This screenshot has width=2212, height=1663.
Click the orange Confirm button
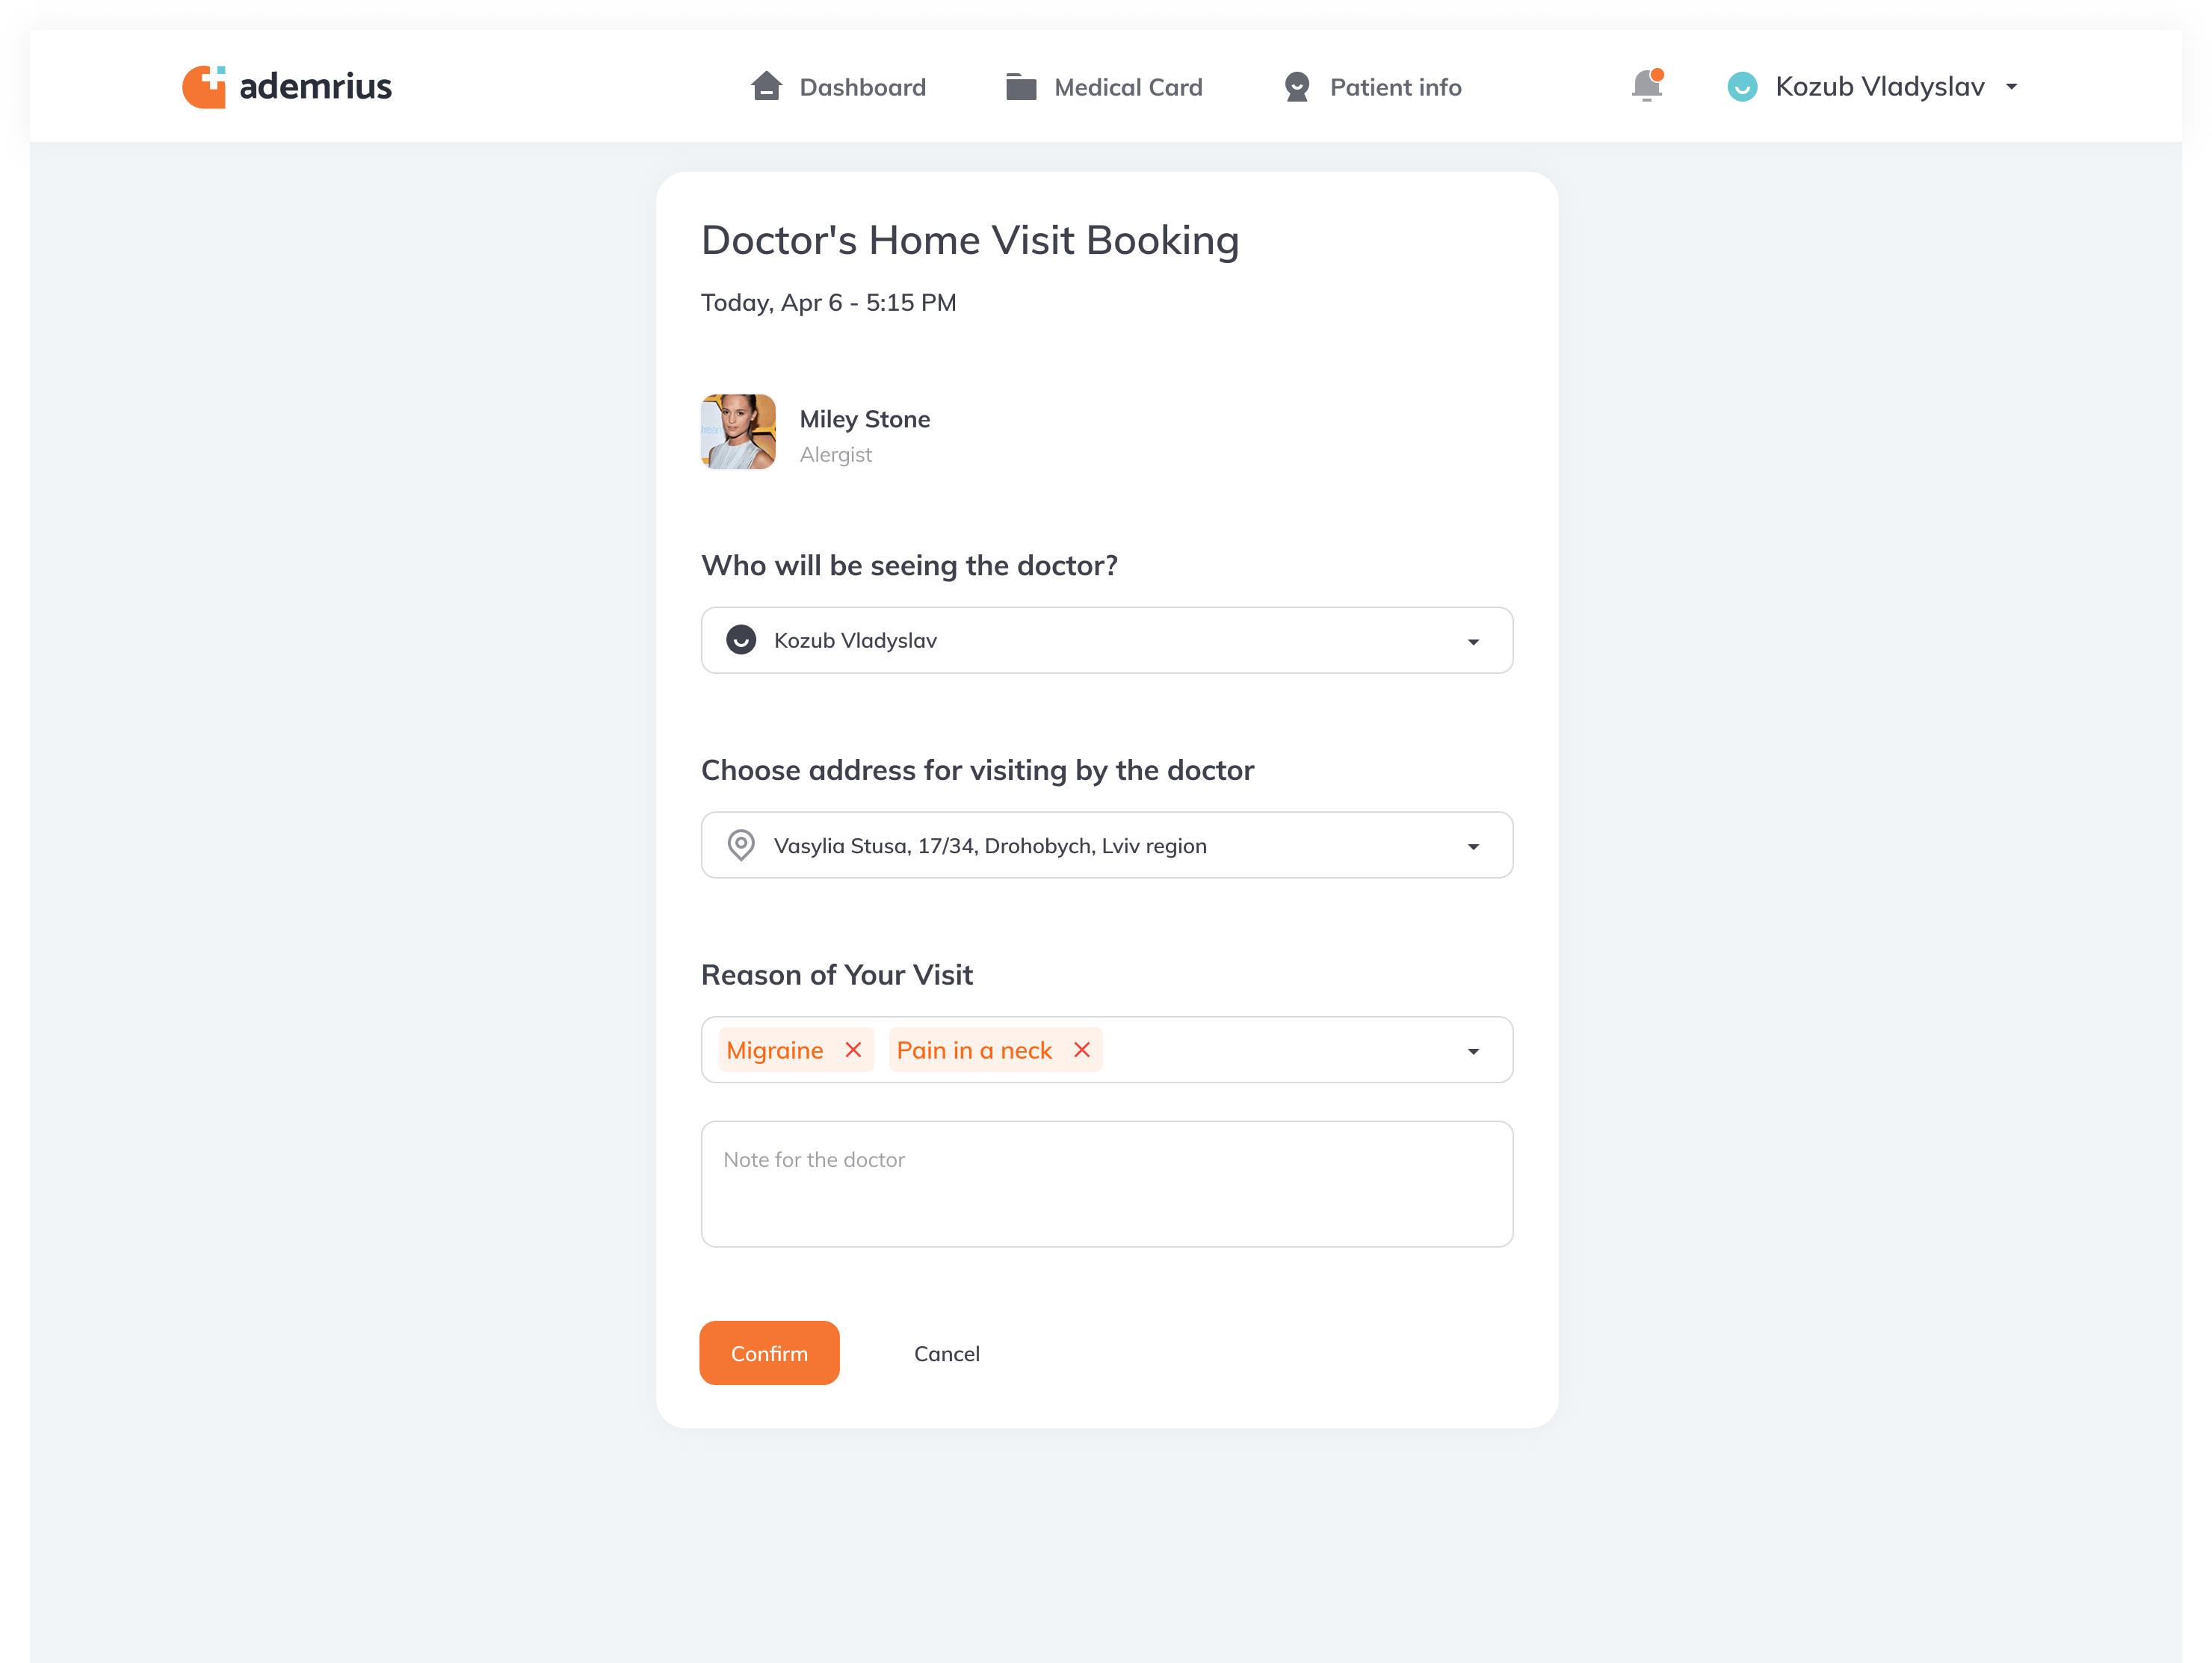tap(769, 1353)
